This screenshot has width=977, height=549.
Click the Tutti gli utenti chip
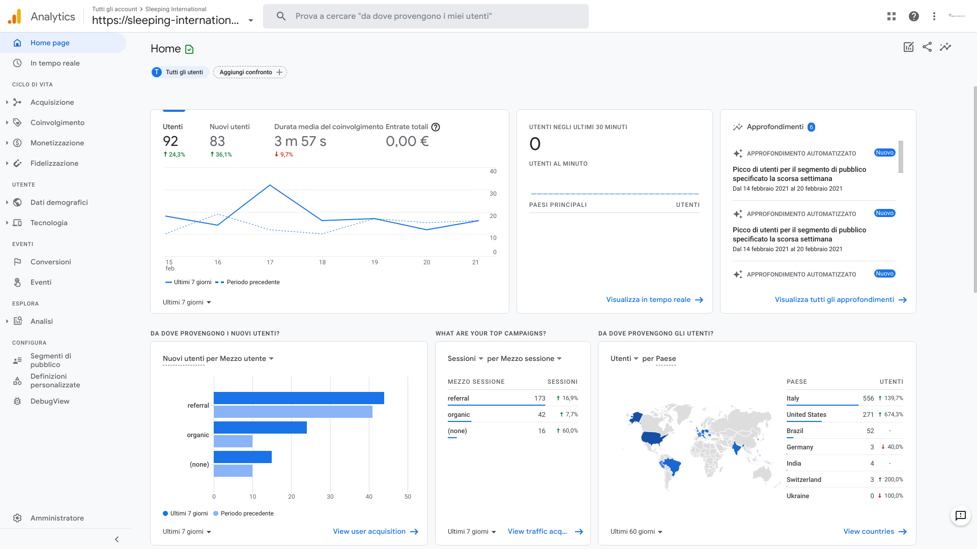pyautogui.click(x=180, y=72)
